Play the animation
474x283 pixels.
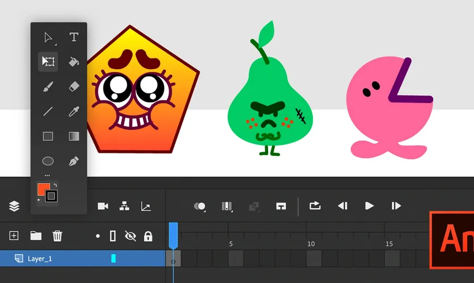coord(369,206)
